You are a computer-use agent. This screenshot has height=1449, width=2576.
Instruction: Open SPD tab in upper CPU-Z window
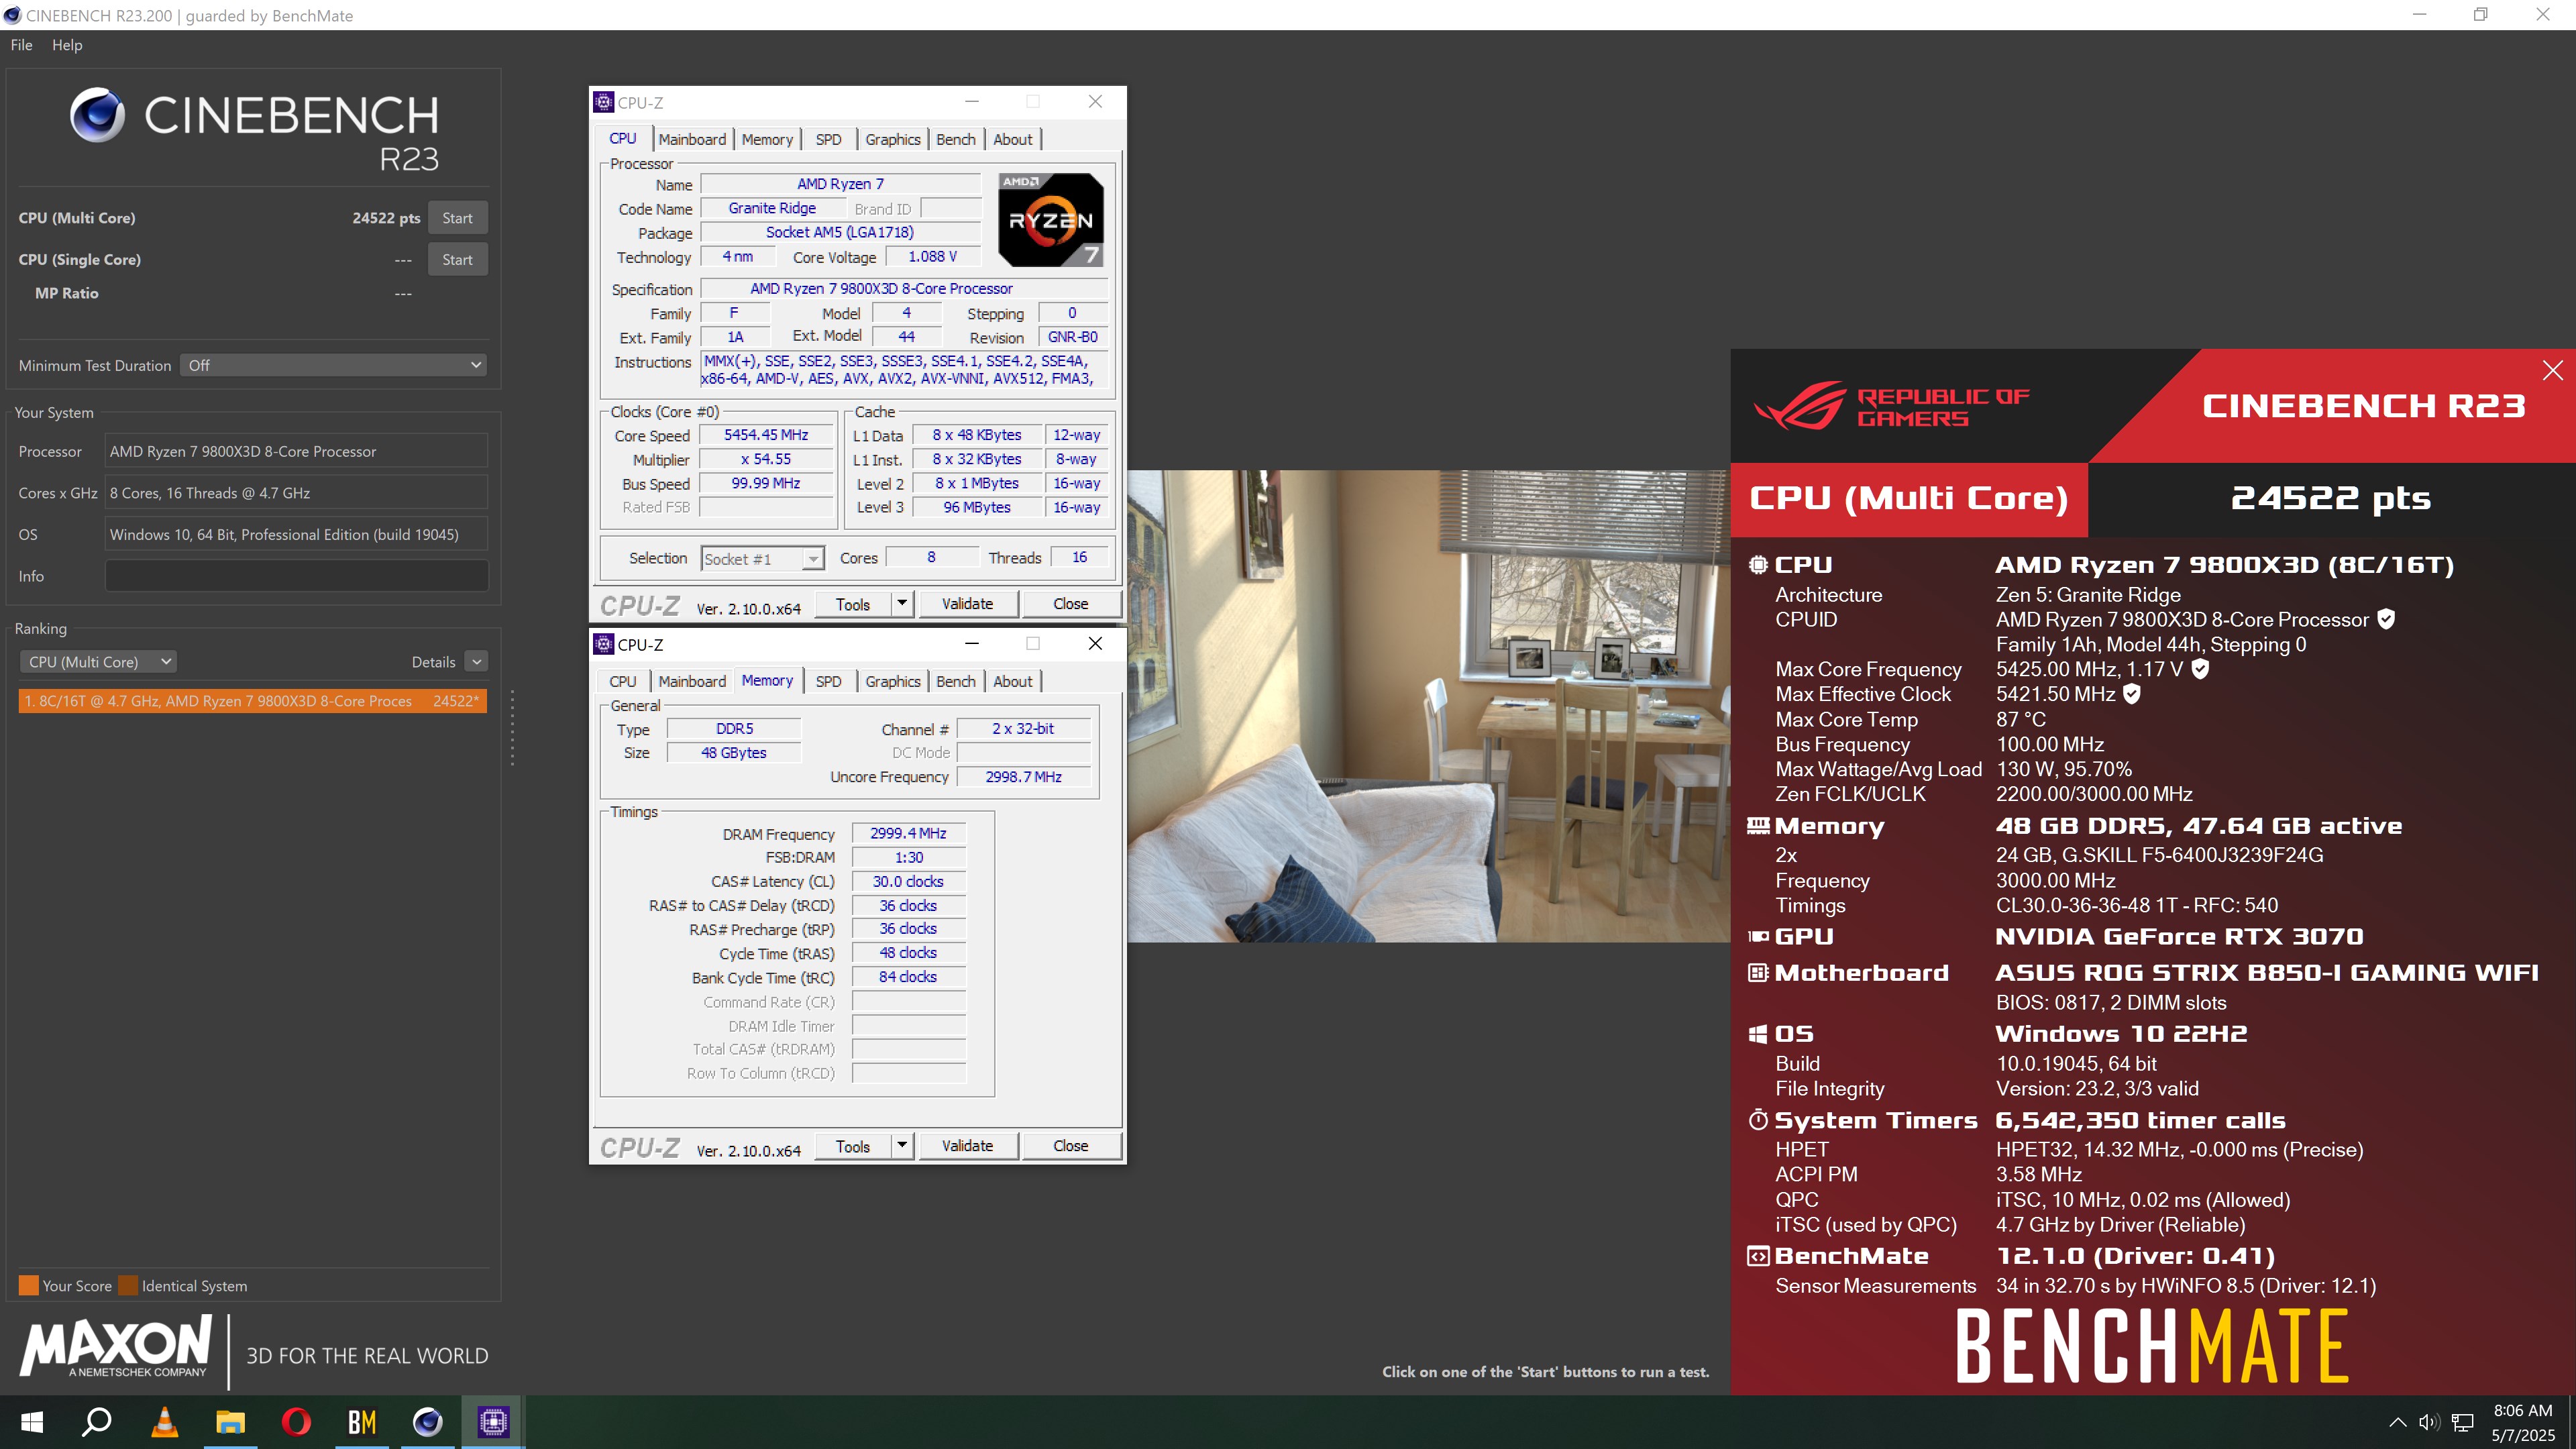[828, 139]
